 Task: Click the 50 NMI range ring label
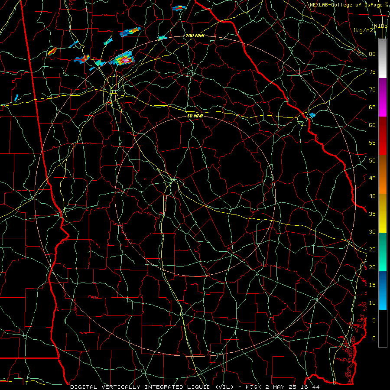[195, 116]
